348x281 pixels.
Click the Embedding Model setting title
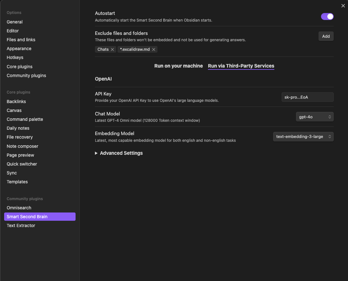click(115, 134)
